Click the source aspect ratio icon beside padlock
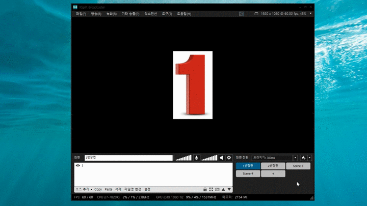The image size is (367, 206). click(217, 189)
